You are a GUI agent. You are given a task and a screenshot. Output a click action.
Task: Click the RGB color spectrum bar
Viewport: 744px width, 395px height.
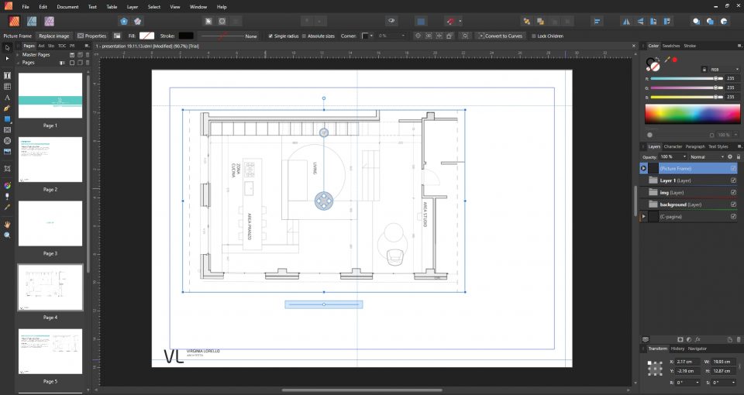pos(691,114)
